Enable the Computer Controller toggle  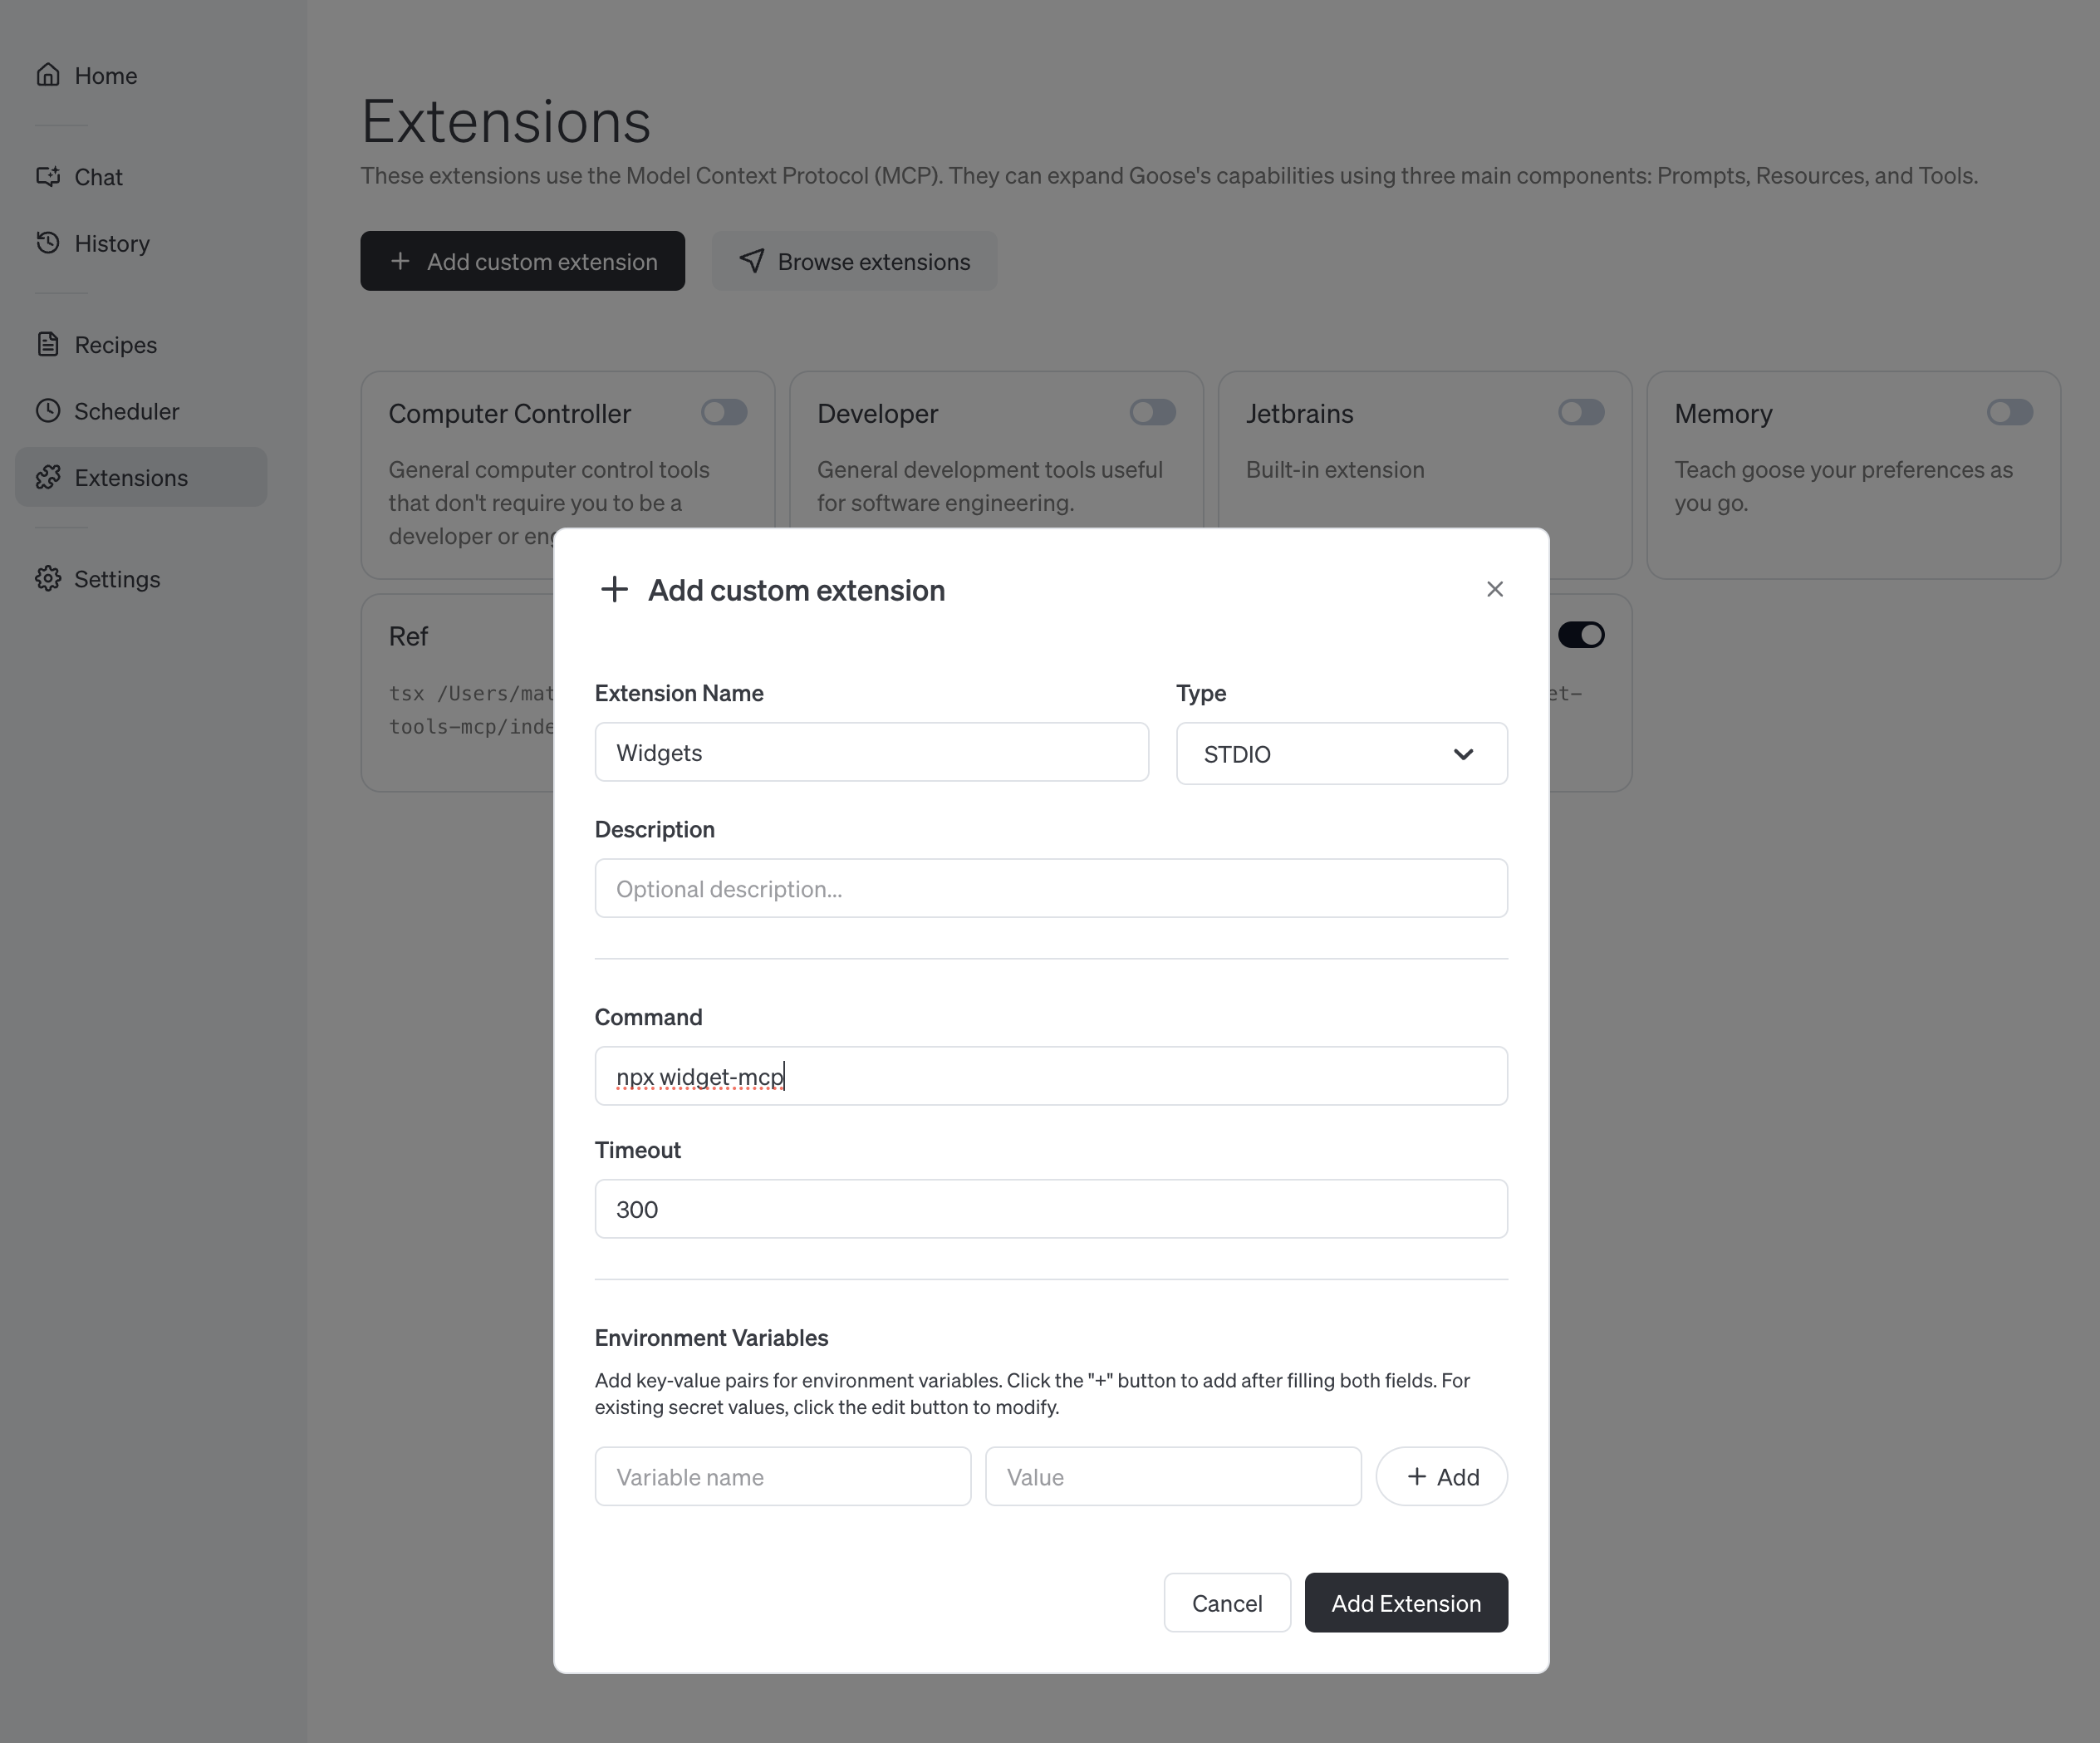point(724,412)
